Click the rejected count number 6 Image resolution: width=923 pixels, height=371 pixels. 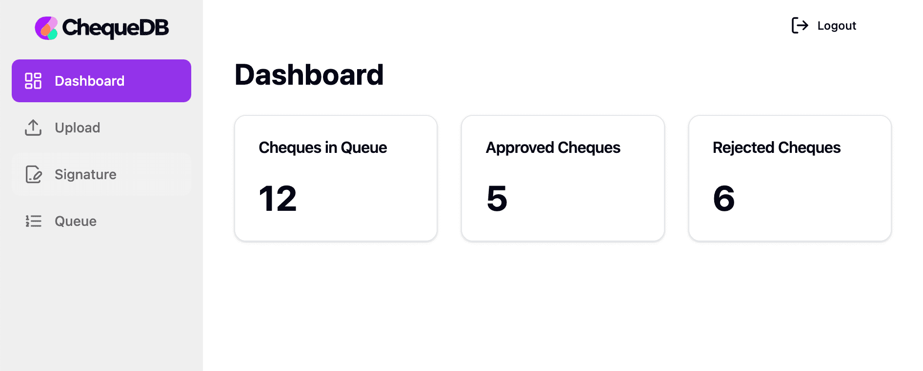pyautogui.click(x=724, y=199)
